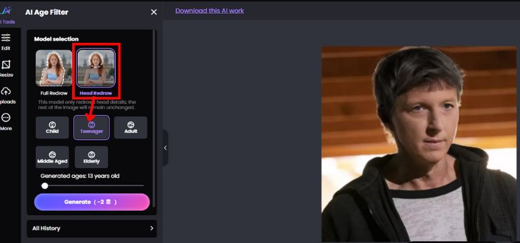Click the Generated ages slider handle
Screen dimensions: 520x243
[45, 186]
